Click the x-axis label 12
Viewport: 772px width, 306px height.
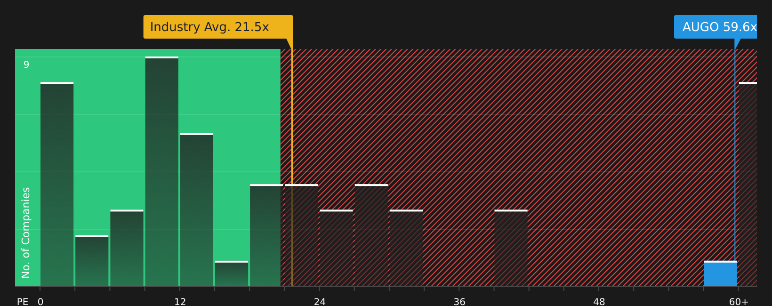(180, 301)
